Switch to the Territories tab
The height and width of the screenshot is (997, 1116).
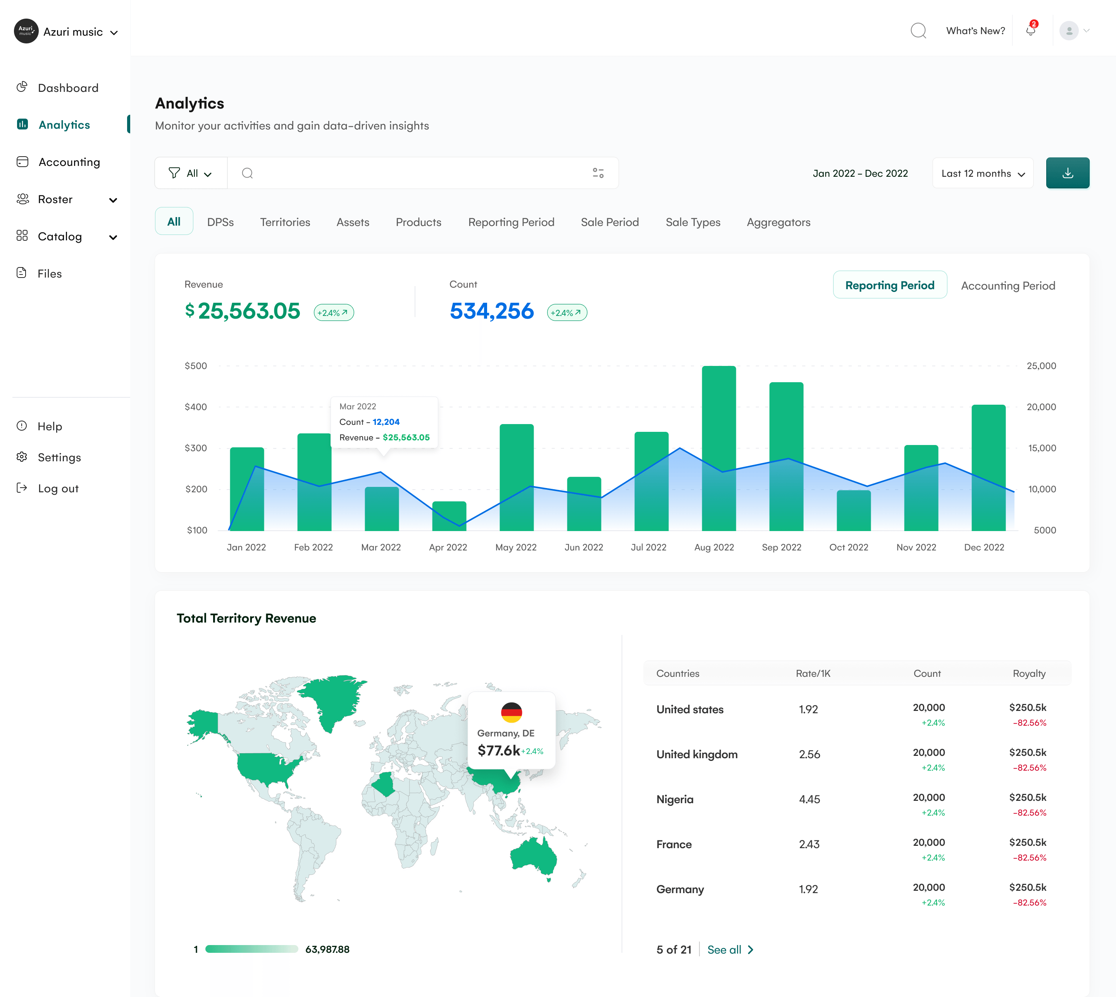(285, 222)
